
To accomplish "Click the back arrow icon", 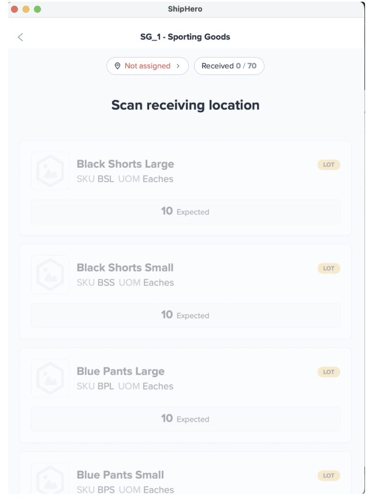I will (x=20, y=37).
